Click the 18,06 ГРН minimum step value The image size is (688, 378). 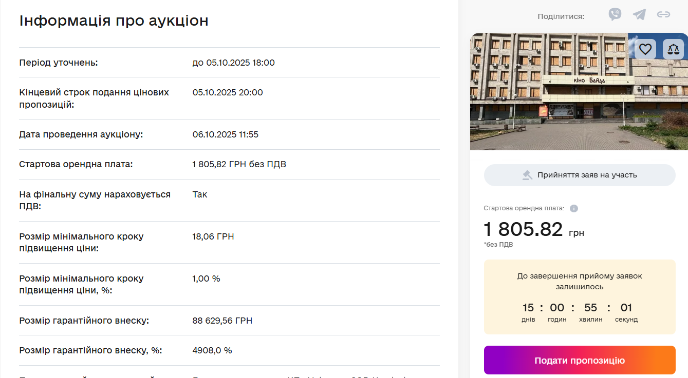pyautogui.click(x=213, y=236)
